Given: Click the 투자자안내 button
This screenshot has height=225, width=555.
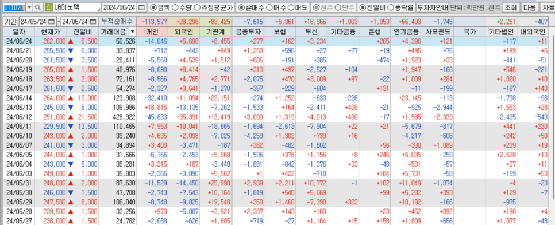Looking at the screenshot, I should [433, 7].
